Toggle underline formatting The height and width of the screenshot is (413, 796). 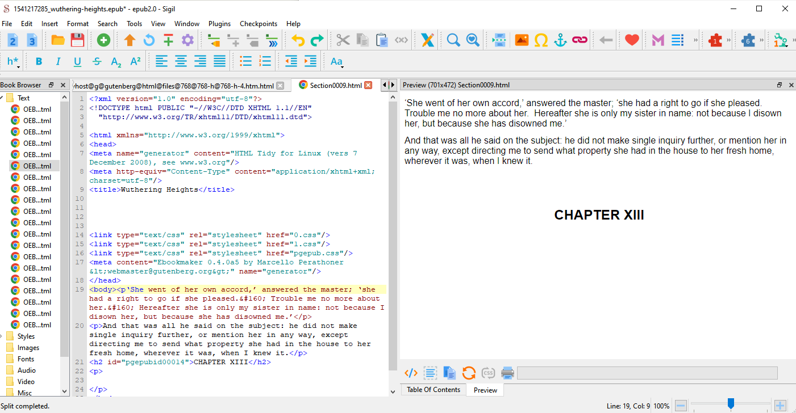pyautogui.click(x=77, y=61)
